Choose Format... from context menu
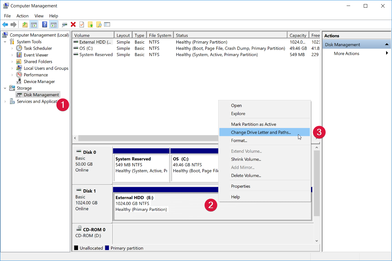The image size is (392, 261). [264, 141]
